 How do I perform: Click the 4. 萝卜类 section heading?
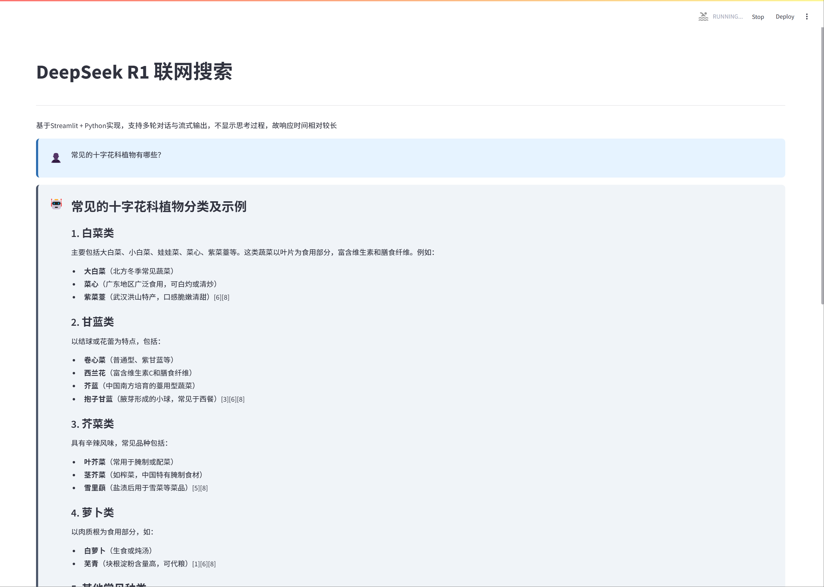point(93,513)
